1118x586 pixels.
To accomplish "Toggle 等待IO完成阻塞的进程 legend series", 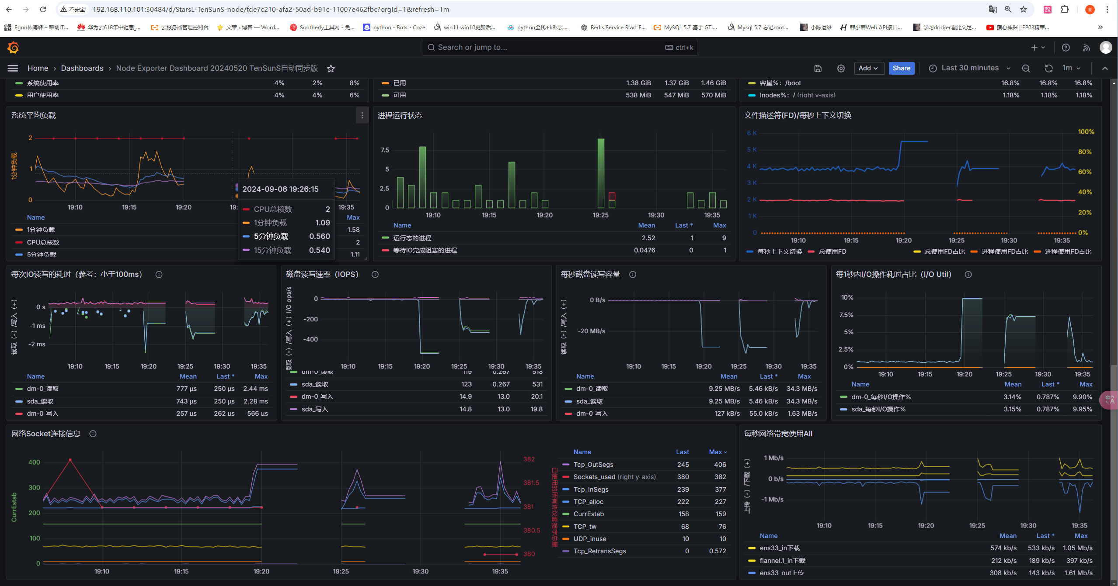I will click(425, 250).
